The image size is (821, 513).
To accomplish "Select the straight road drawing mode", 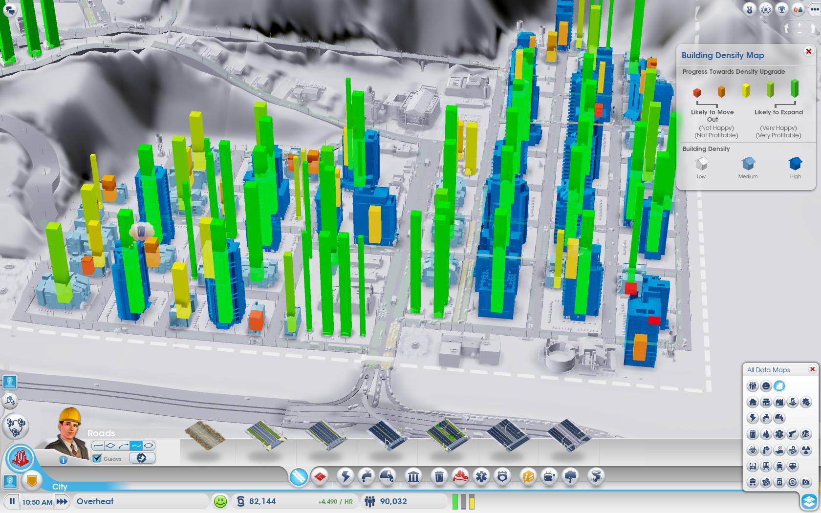I will click(x=98, y=446).
